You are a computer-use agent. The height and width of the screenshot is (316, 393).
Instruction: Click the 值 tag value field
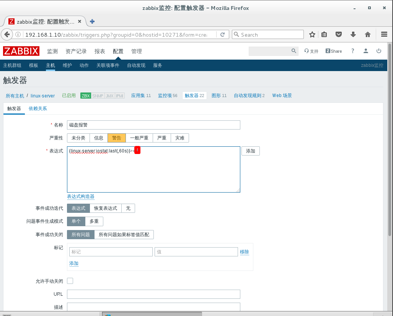pos(196,252)
